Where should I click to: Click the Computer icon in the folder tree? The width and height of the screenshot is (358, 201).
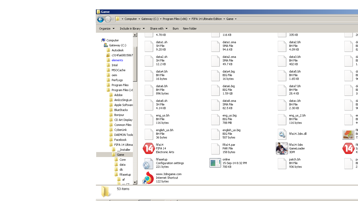pyautogui.click(x=103, y=40)
